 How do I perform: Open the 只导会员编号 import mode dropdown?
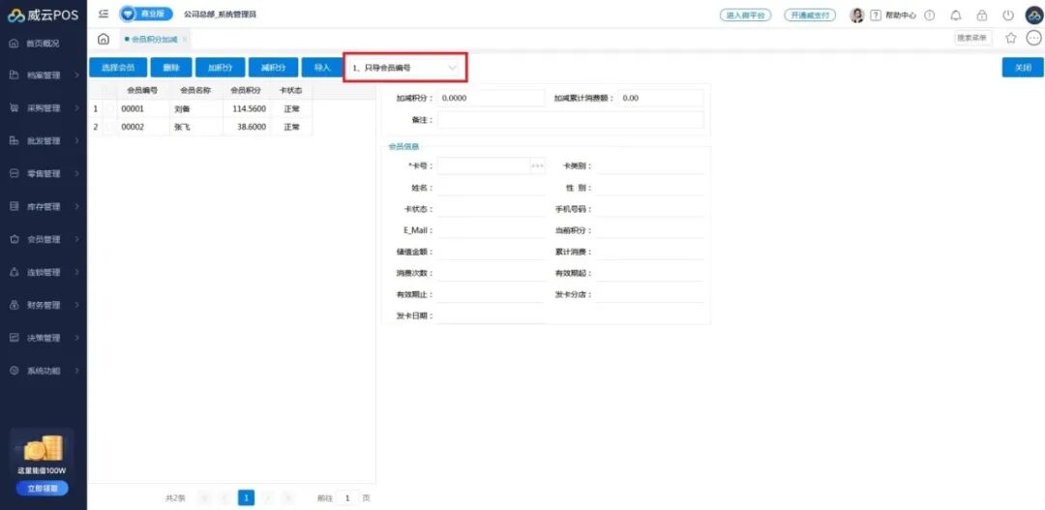[x=405, y=68]
